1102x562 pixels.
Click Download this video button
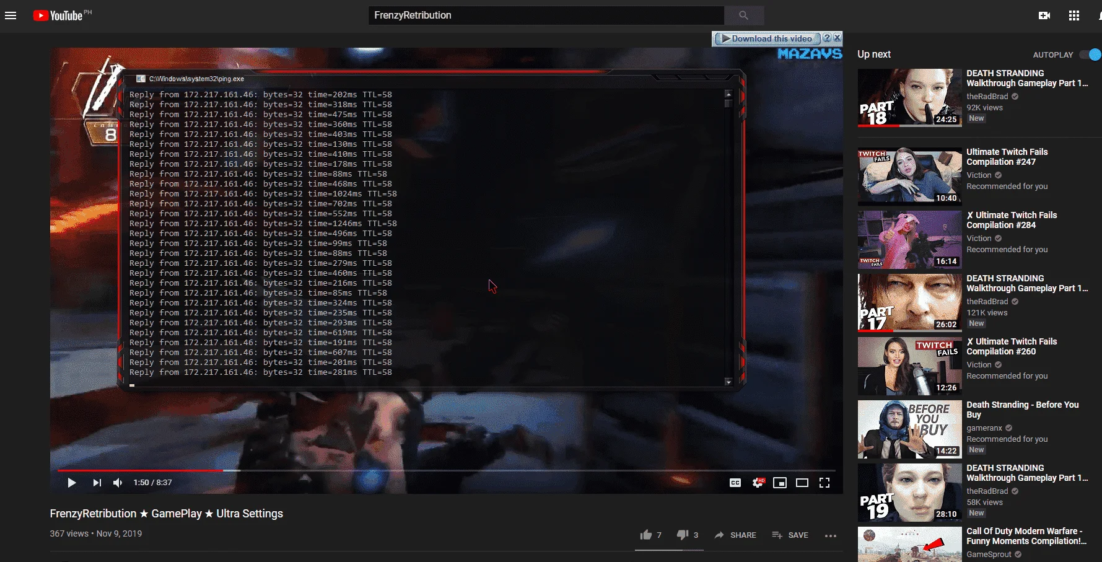tap(767, 38)
